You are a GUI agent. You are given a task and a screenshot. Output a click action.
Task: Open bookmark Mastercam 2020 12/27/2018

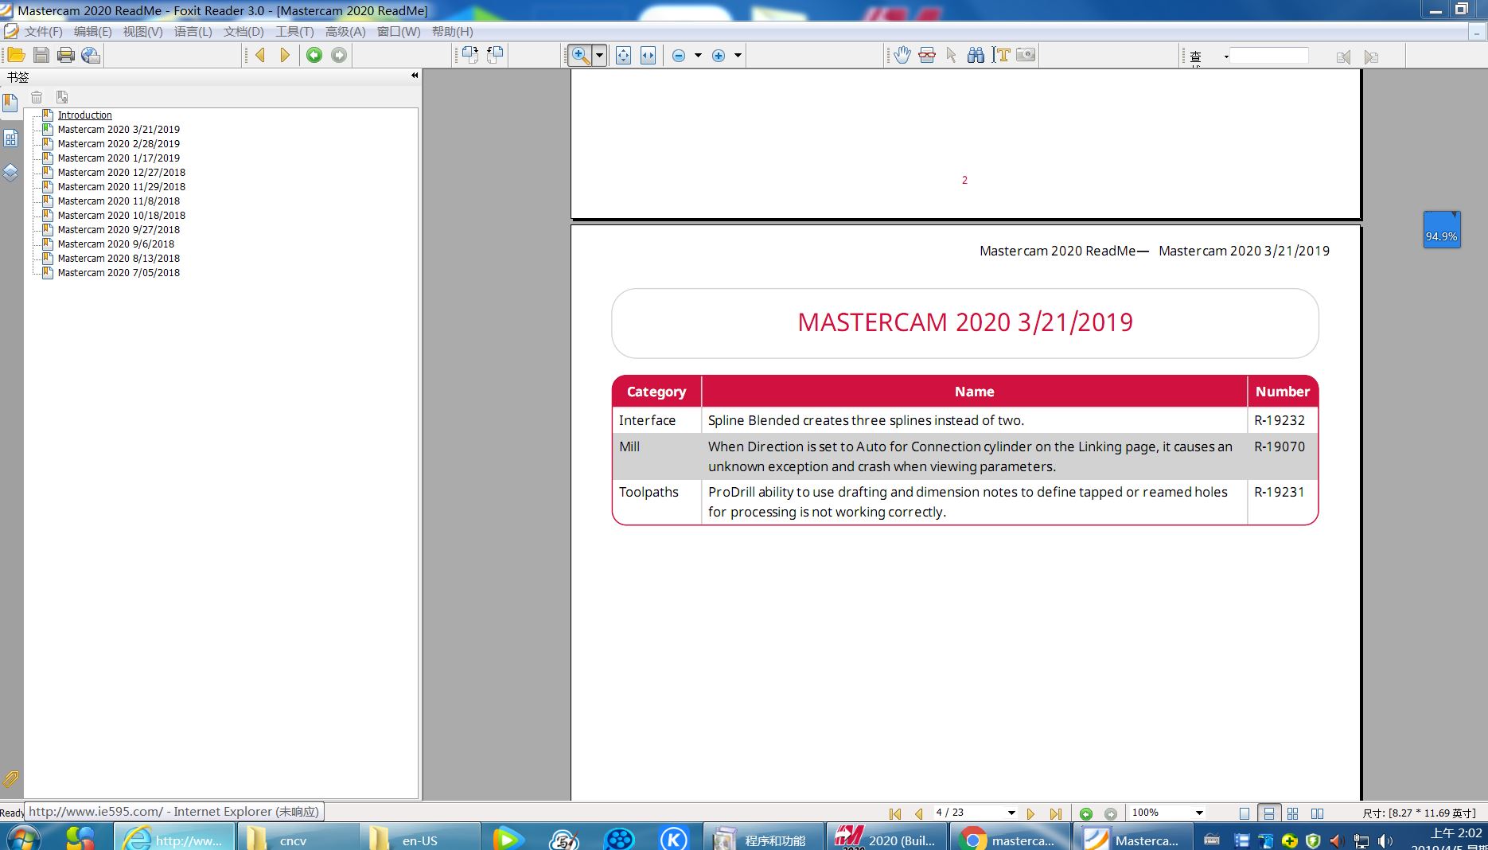click(121, 173)
